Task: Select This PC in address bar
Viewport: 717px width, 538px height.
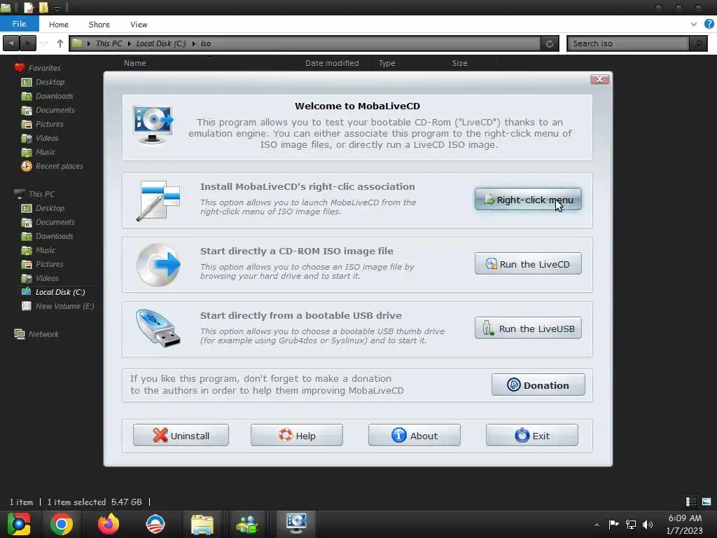Action: point(109,43)
